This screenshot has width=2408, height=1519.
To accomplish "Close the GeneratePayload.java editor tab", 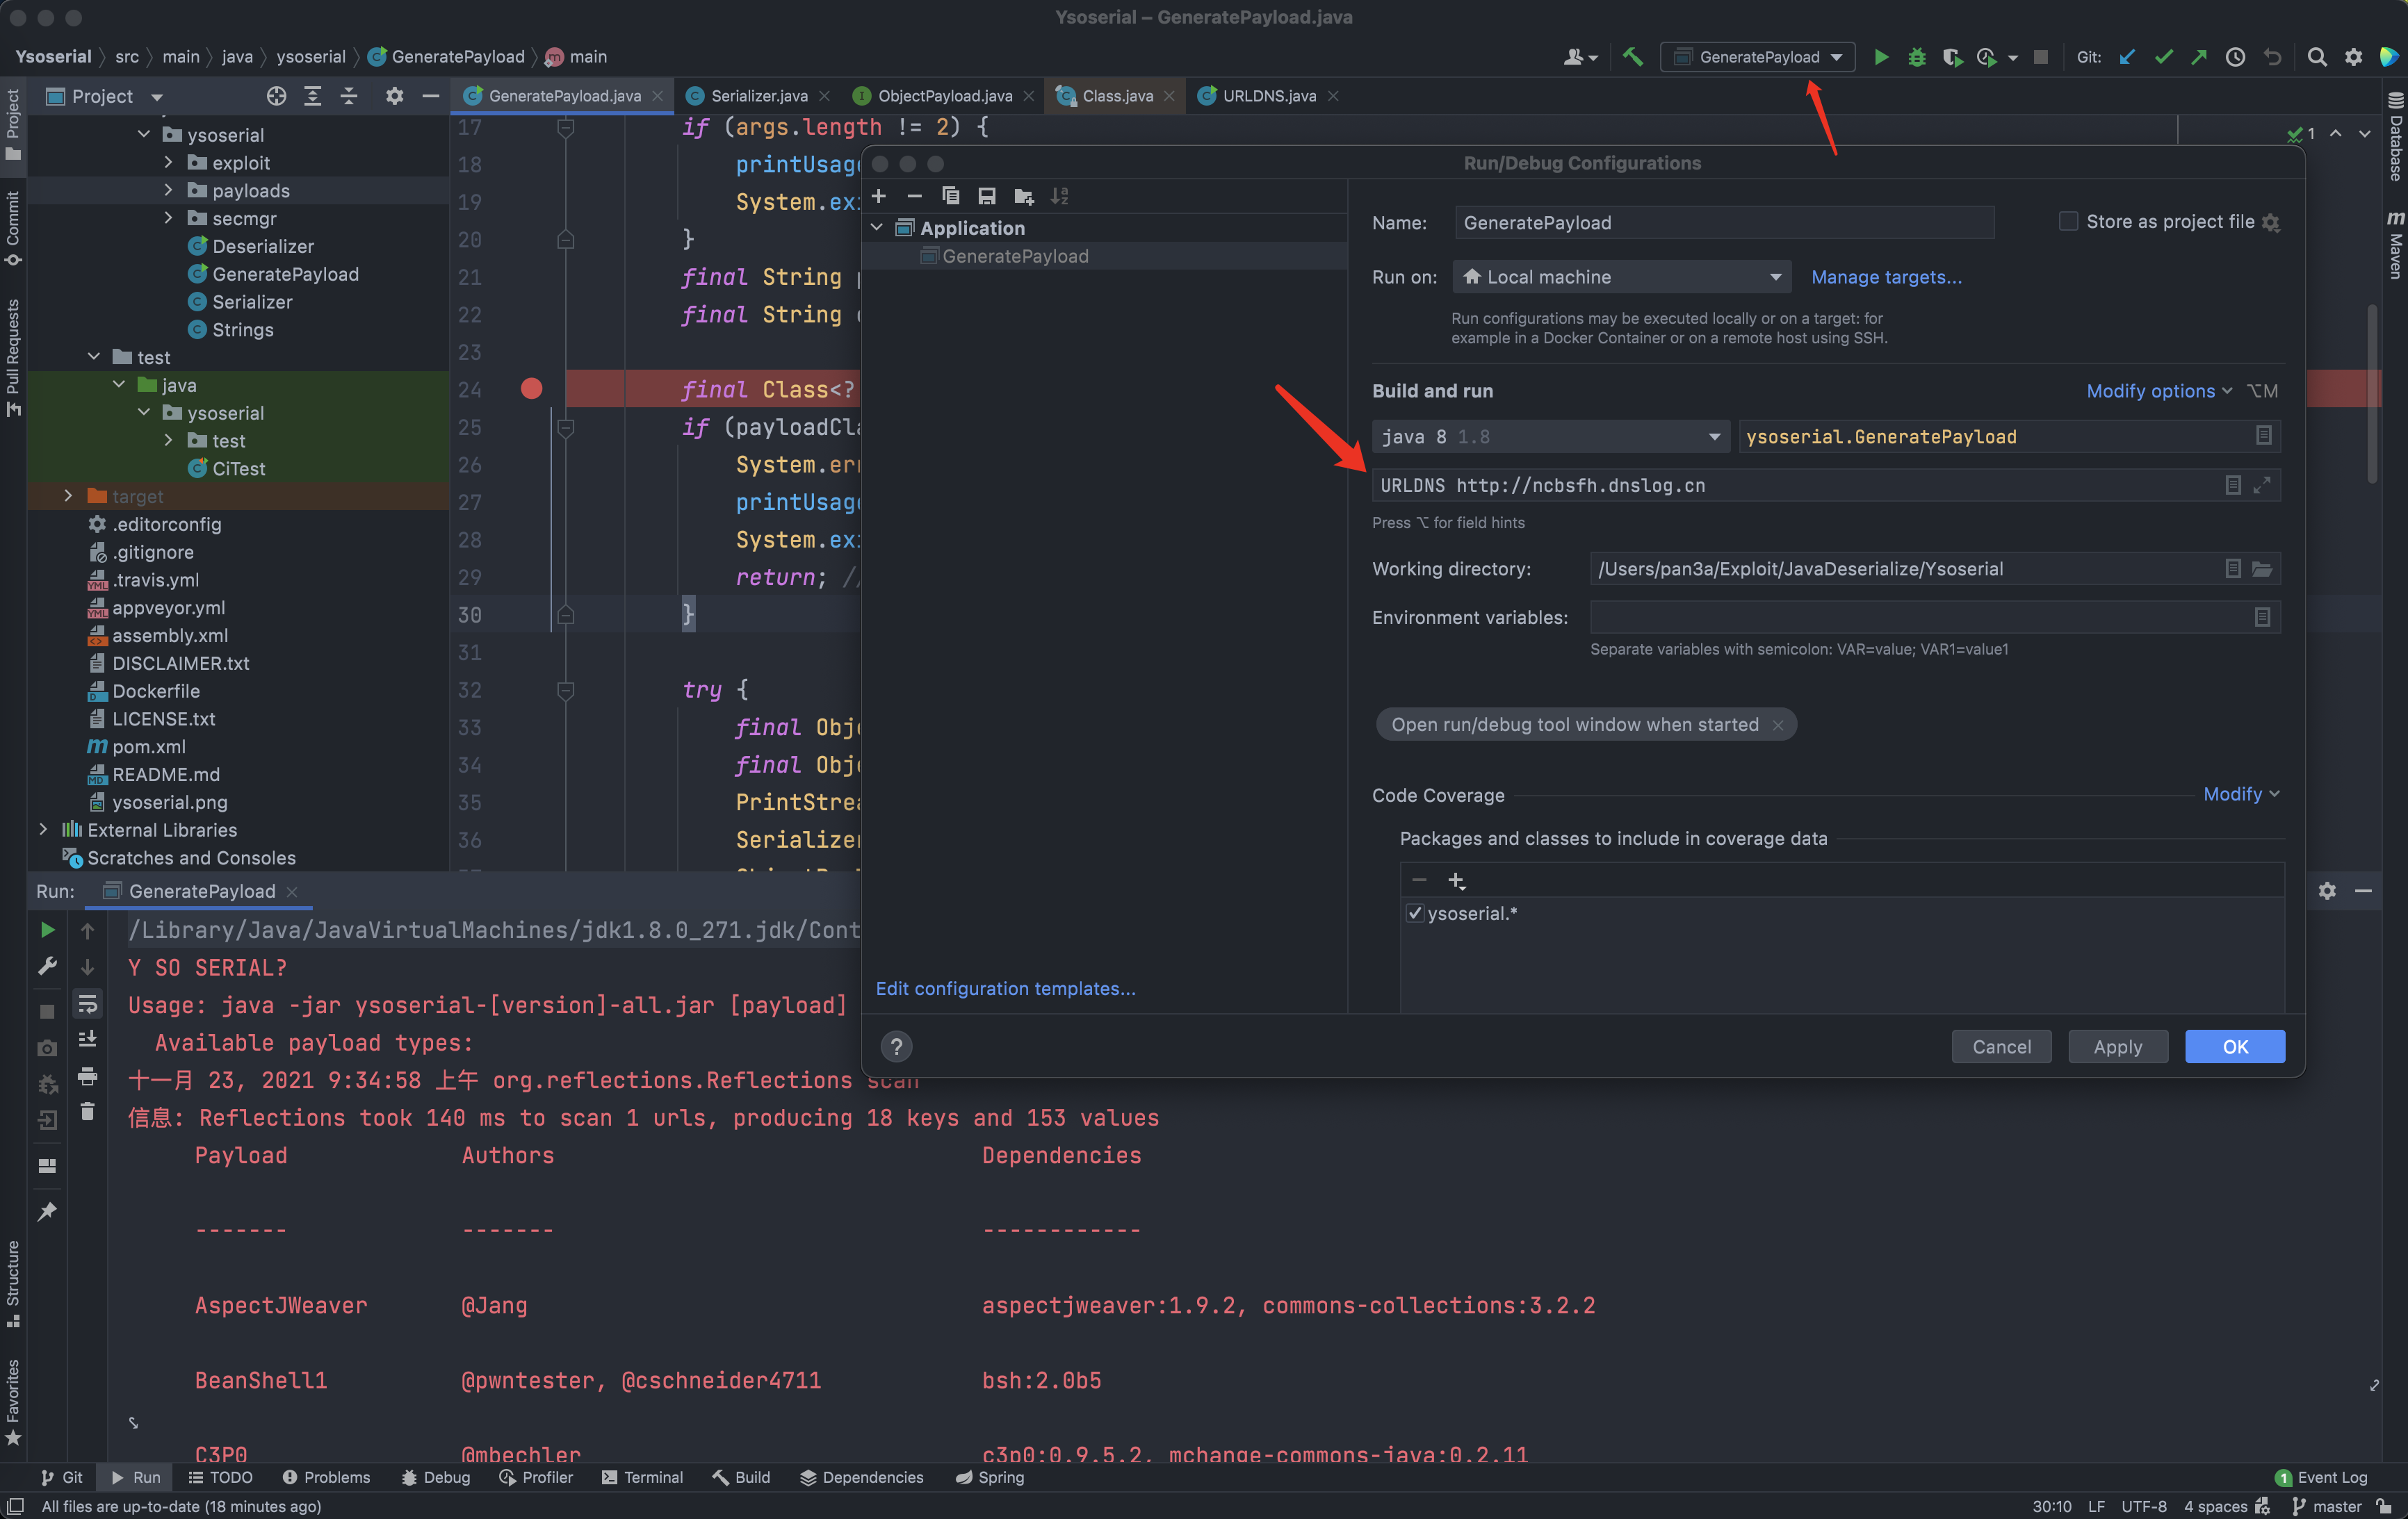I will click(657, 96).
